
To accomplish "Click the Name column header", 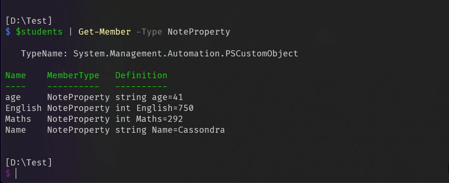I will (x=15, y=75).
